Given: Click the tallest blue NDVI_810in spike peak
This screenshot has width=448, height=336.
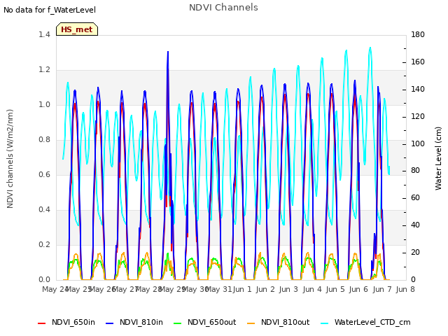Looking at the screenshot, I should (168, 52).
